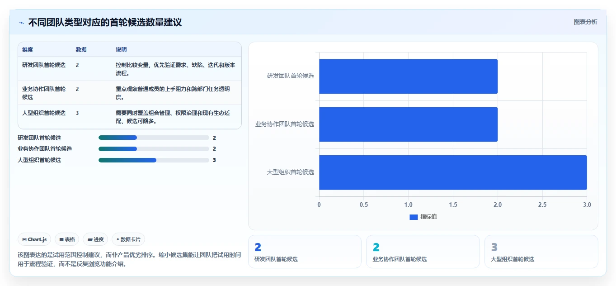Click the 大型组织首轮候选 progress bar
The image size is (616, 286).
coord(154,160)
